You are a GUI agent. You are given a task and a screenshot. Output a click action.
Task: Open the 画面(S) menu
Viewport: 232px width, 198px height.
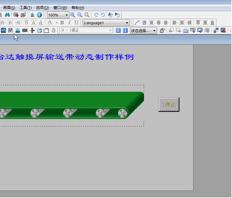point(9,8)
